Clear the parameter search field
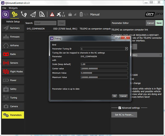The width and height of the screenshot is (165, 136). 62,23
